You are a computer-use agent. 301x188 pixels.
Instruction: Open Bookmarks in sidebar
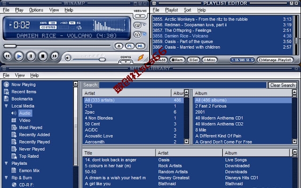click(22, 99)
